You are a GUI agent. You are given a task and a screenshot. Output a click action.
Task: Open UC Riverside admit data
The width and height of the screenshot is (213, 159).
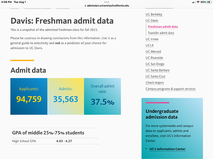154,58
